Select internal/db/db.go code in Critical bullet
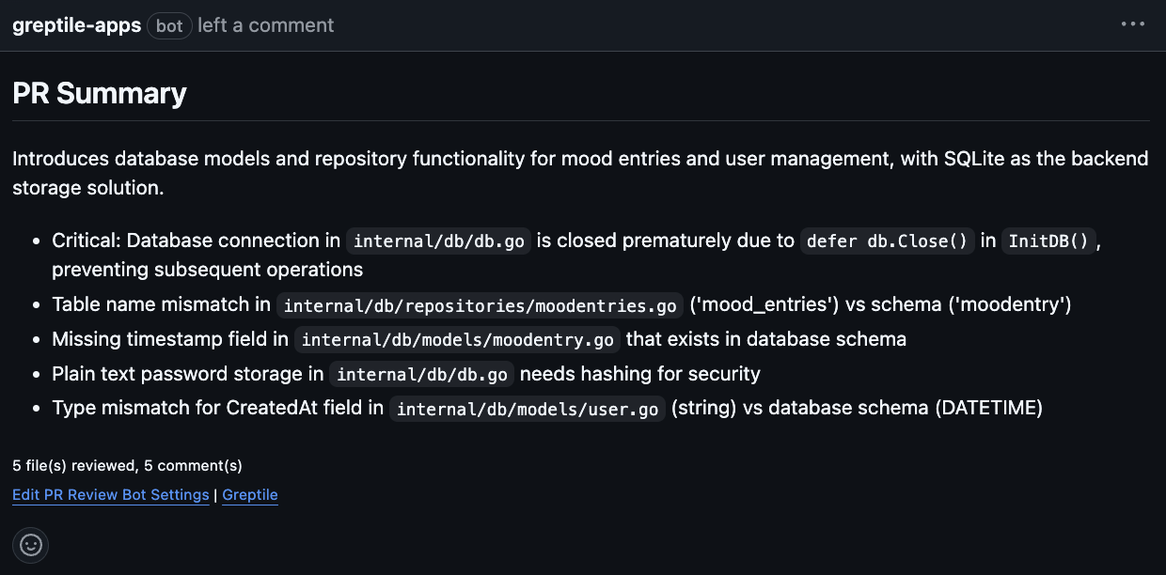The width and height of the screenshot is (1166, 575). [x=440, y=241]
